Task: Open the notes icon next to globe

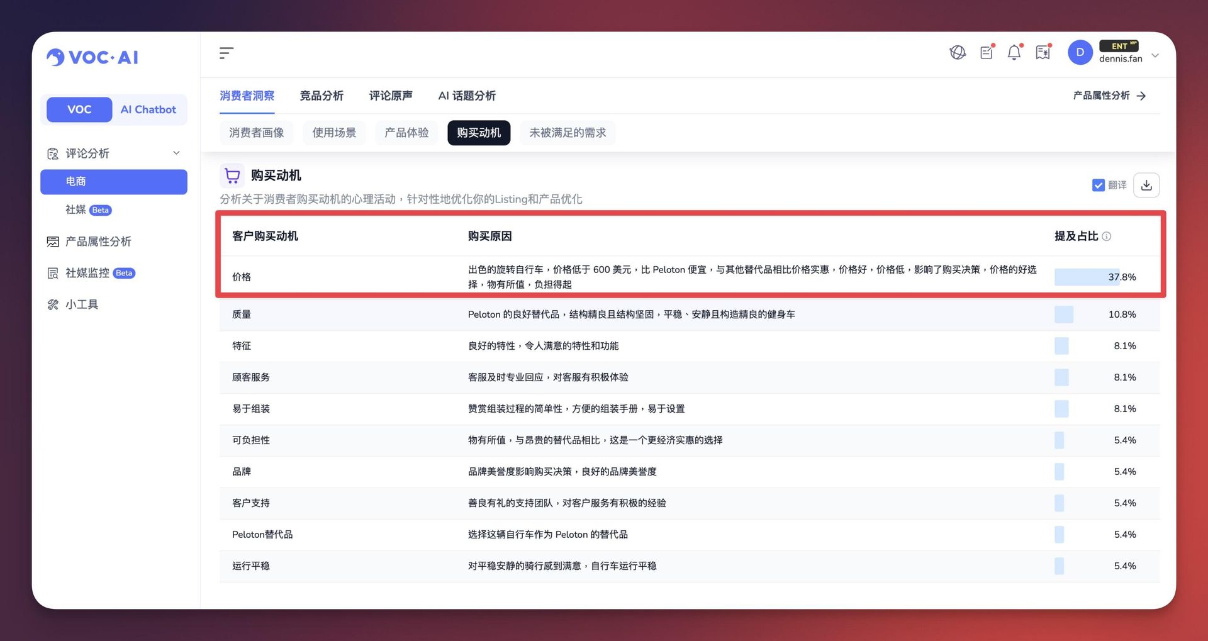Action: pos(986,53)
